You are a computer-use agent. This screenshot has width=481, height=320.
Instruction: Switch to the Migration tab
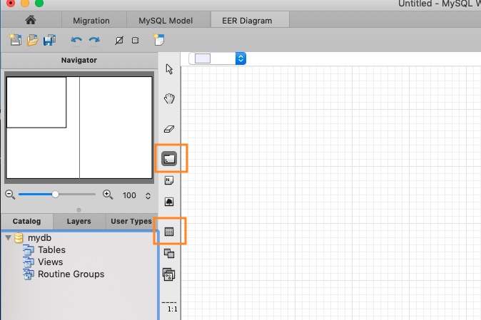[91, 21]
